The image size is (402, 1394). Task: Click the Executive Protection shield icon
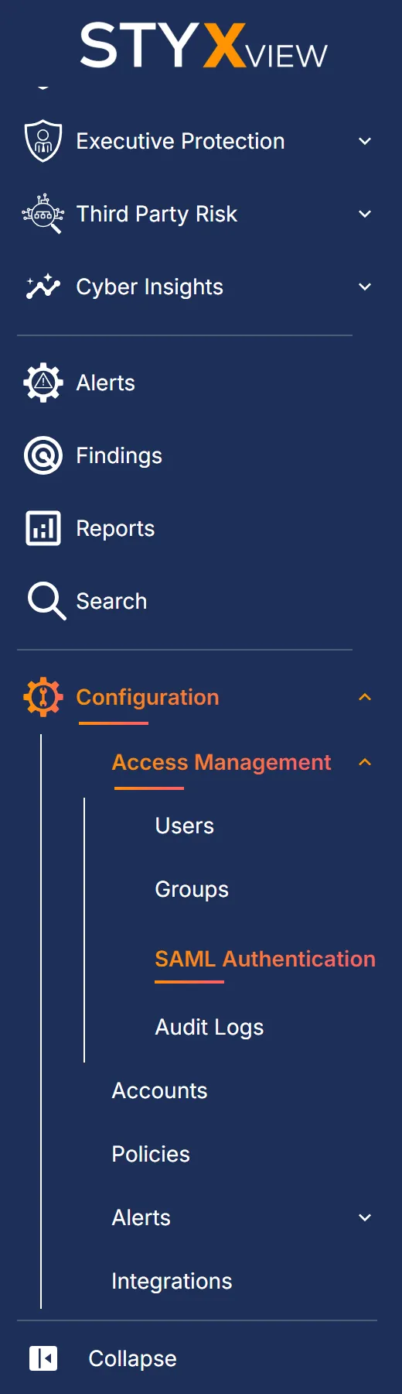[43, 141]
